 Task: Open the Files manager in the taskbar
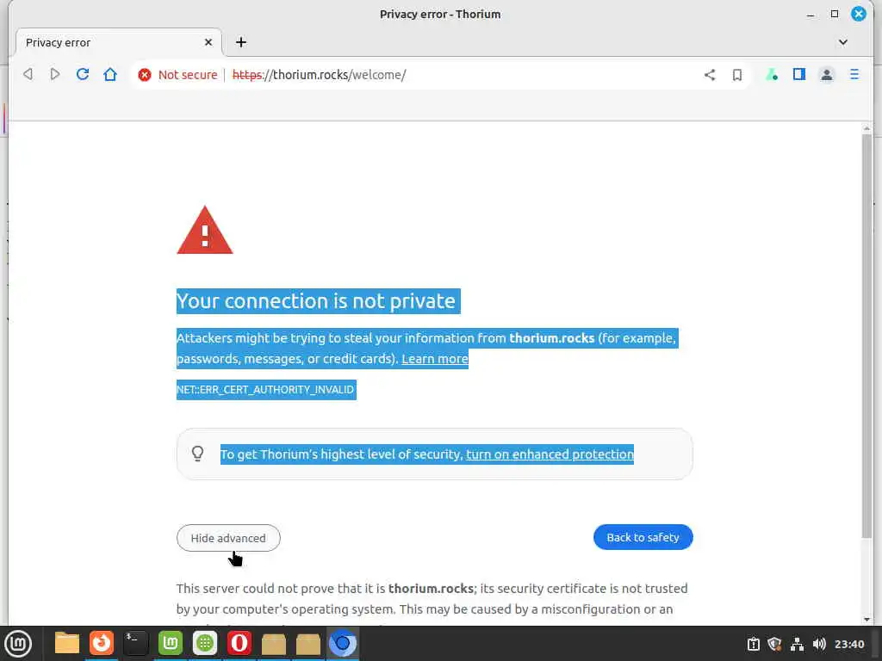click(x=67, y=644)
